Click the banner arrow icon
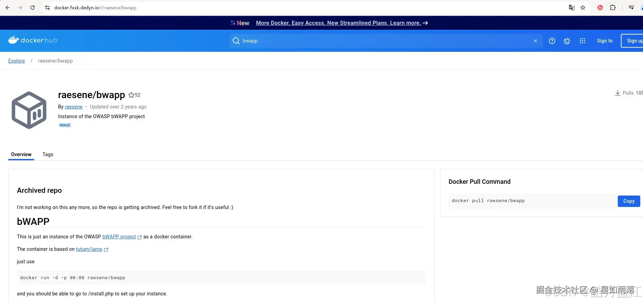The width and height of the screenshot is (643, 303). tap(425, 23)
